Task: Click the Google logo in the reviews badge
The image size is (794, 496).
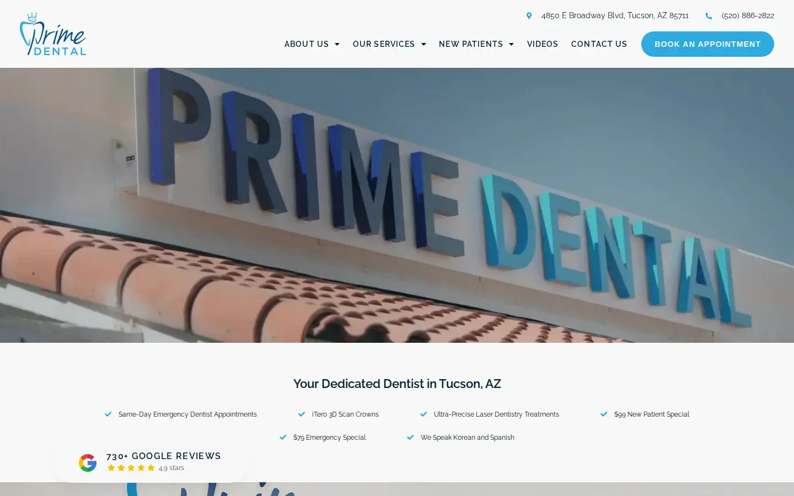Action: tap(88, 463)
